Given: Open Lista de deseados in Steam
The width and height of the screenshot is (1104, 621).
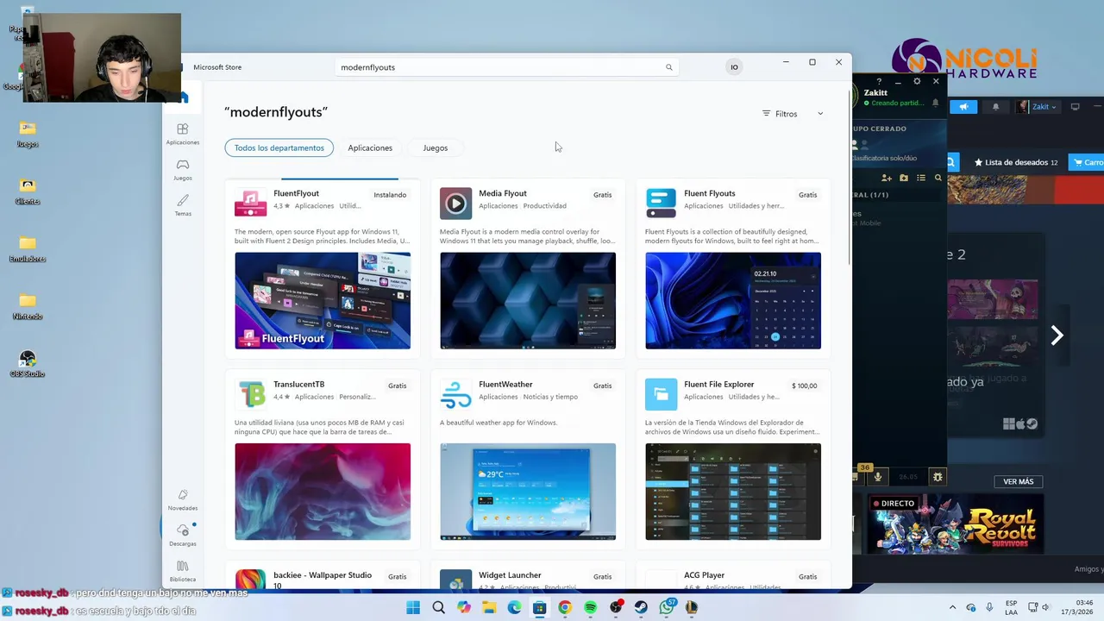Looking at the screenshot, I should (1015, 162).
